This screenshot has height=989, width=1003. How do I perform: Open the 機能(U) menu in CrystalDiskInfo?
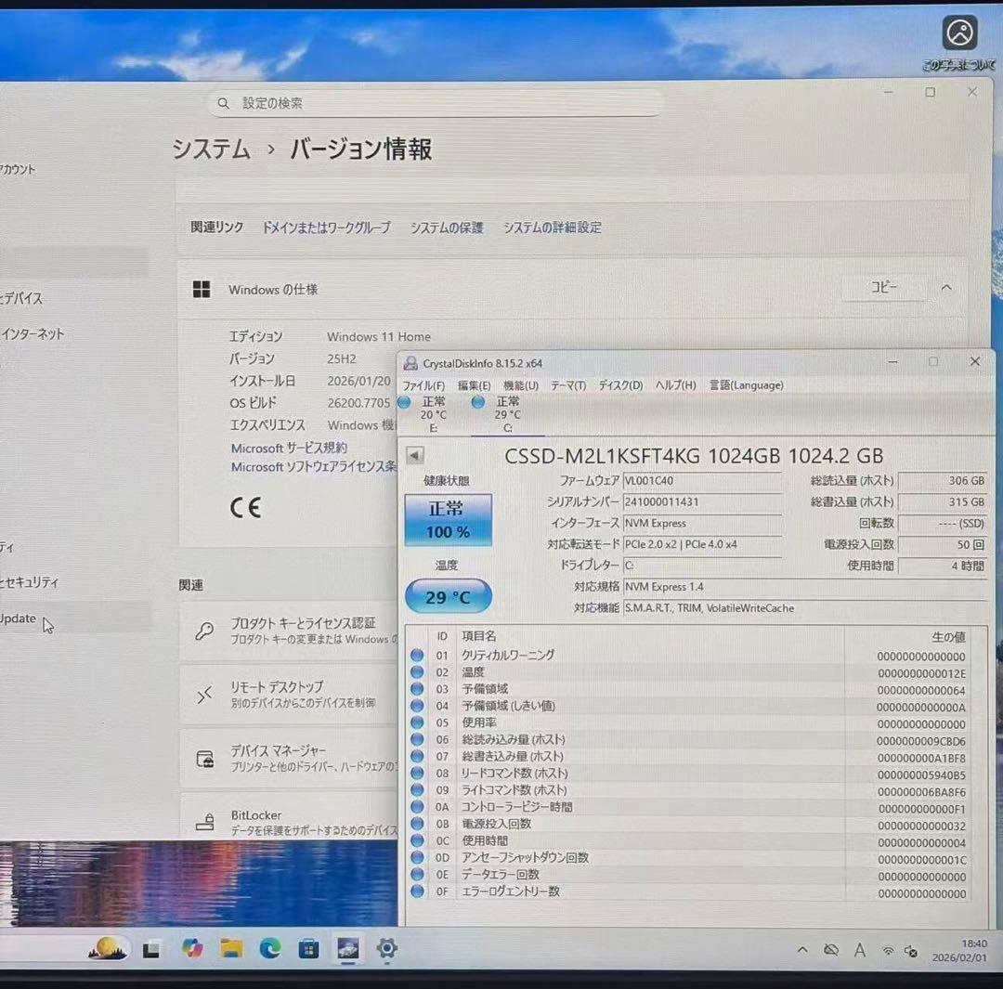pyautogui.click(x=520, y=385)
